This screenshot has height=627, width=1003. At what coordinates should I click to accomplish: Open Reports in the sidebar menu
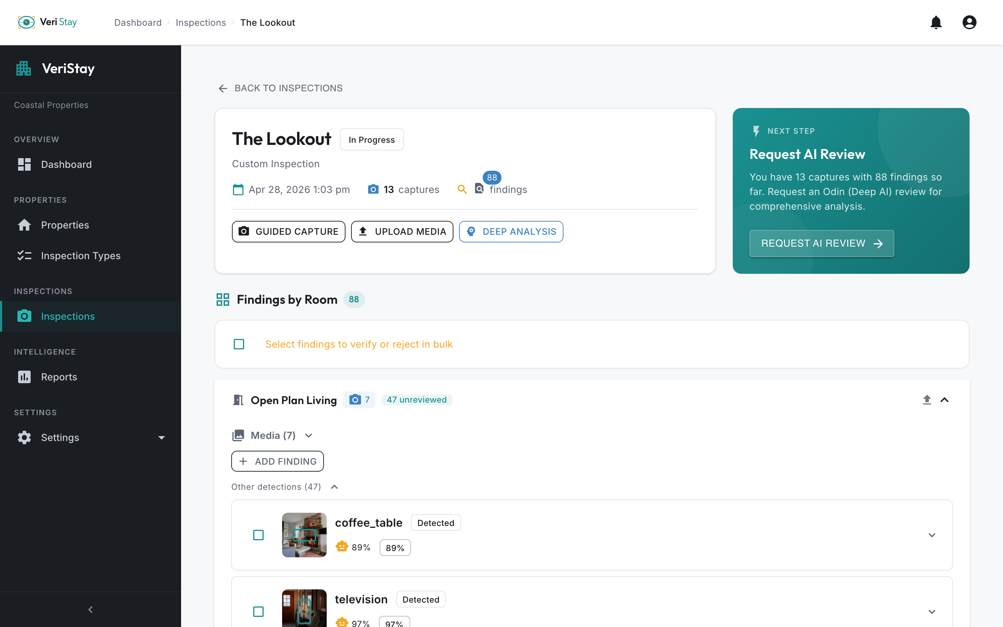tap(59, 377)
